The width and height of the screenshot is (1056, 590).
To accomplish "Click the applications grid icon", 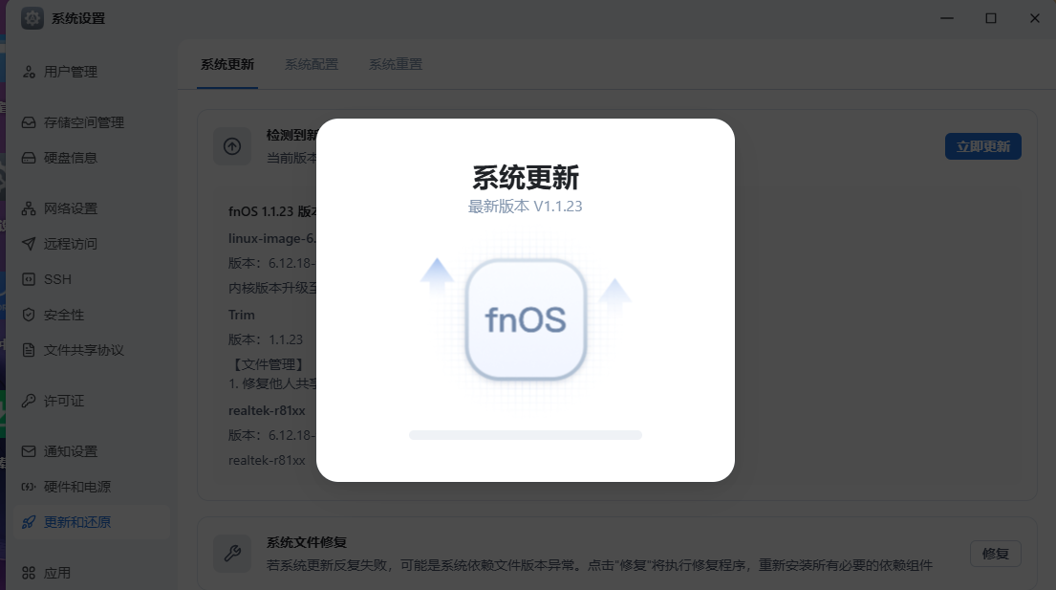I will (29, 573).
